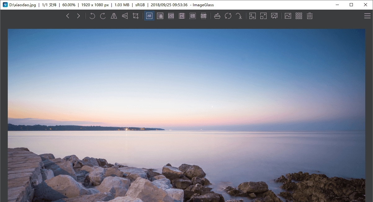This screenshot has height=202, width=373.
Task: Select the Crop tool
Action: coord(135,16)
